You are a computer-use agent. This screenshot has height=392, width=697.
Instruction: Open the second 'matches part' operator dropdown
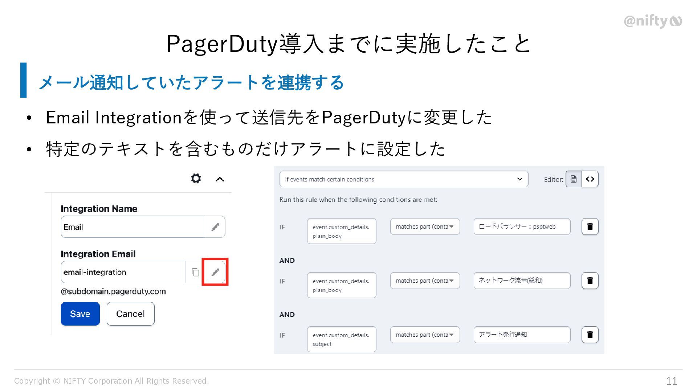425,281
